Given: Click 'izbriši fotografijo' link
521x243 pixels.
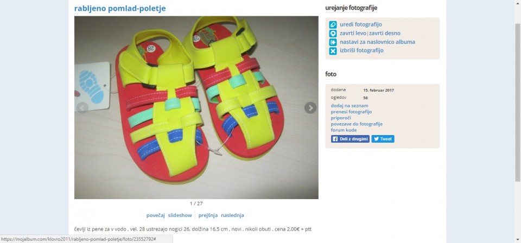Looking at the screenshot, I should point(361,50).
